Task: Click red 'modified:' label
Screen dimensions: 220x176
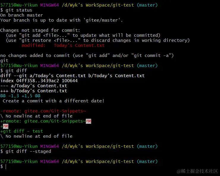Action: click(x=33, y=45)
